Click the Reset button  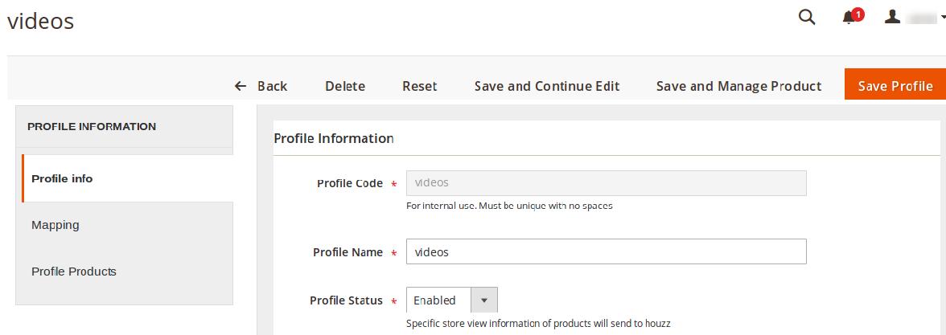tap(419, 86)
